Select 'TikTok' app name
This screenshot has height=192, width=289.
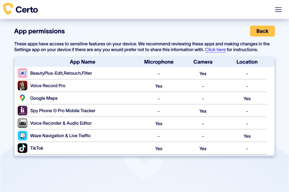[37, 148]
